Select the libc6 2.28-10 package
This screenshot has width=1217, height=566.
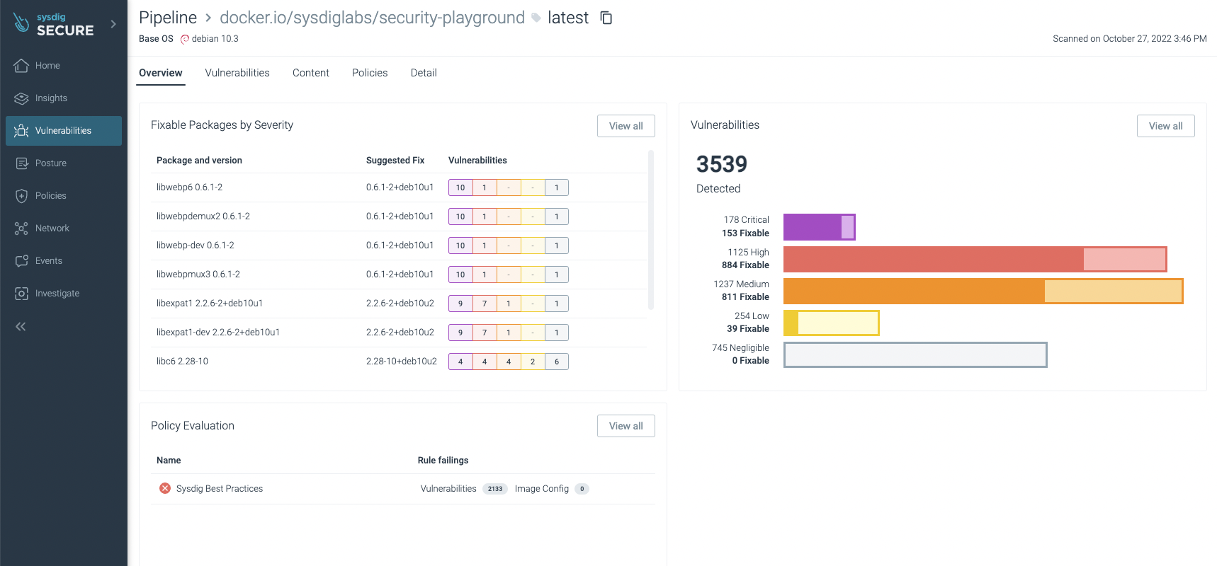pos(398,362)
